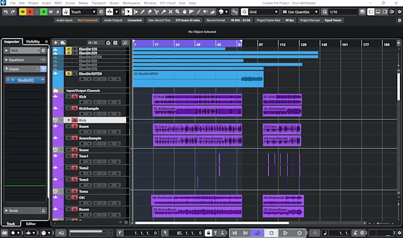Select the Draw pencil tool
Screen dimensions: 403x238
click(x=142, y=12)
